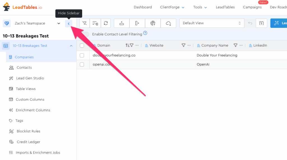Click the add column icon
The width and height of the screenshot is (287, 160).
coord(137,23)
